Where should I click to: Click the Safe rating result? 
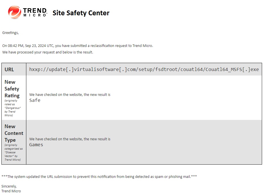pyautogui.click(x=35, y=100)
